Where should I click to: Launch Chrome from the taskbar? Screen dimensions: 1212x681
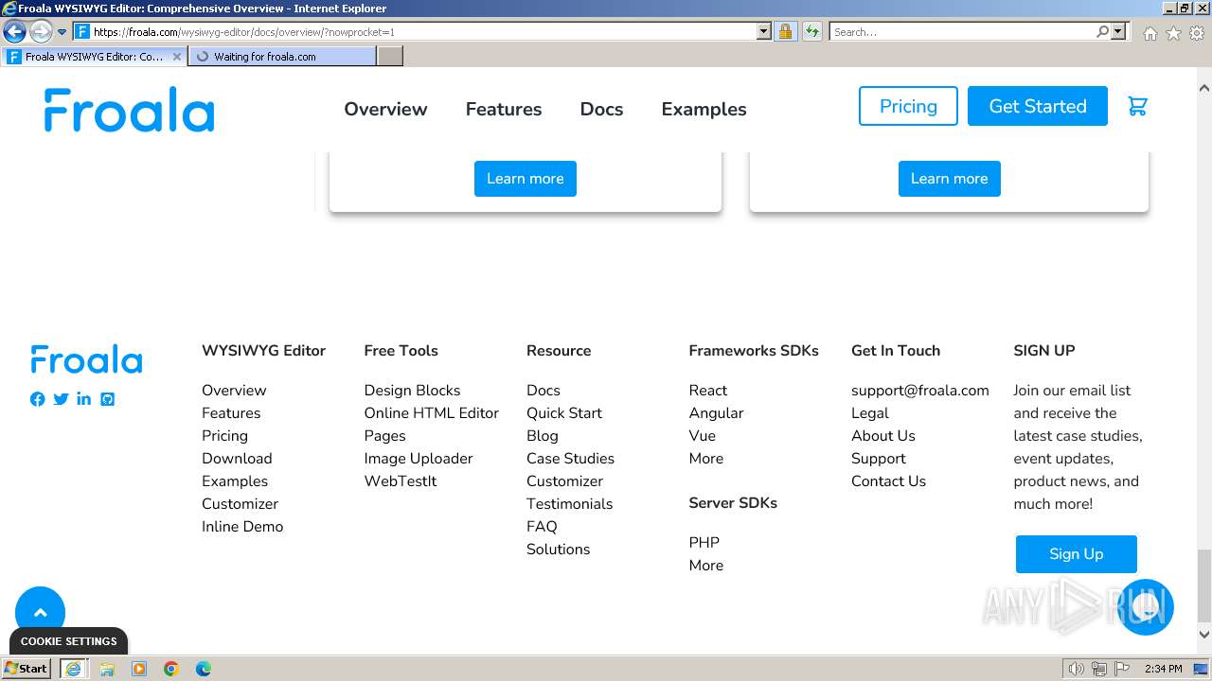171,669
